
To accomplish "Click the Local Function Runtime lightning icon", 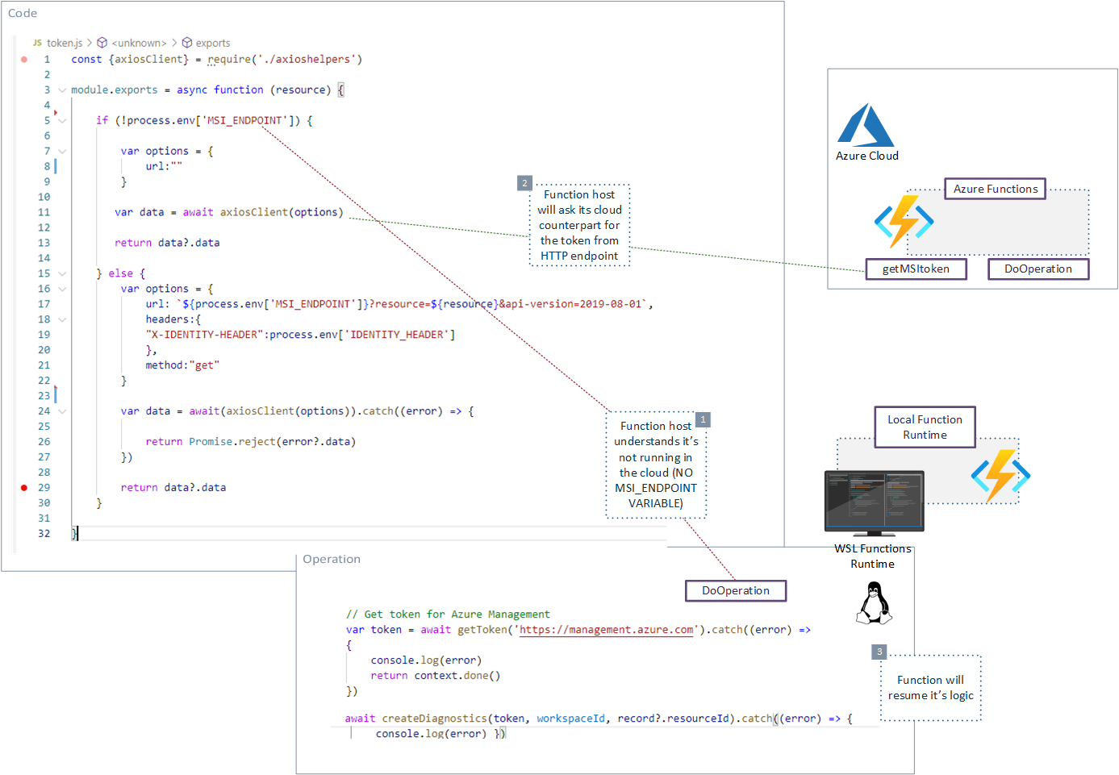I will point(1000,475).
